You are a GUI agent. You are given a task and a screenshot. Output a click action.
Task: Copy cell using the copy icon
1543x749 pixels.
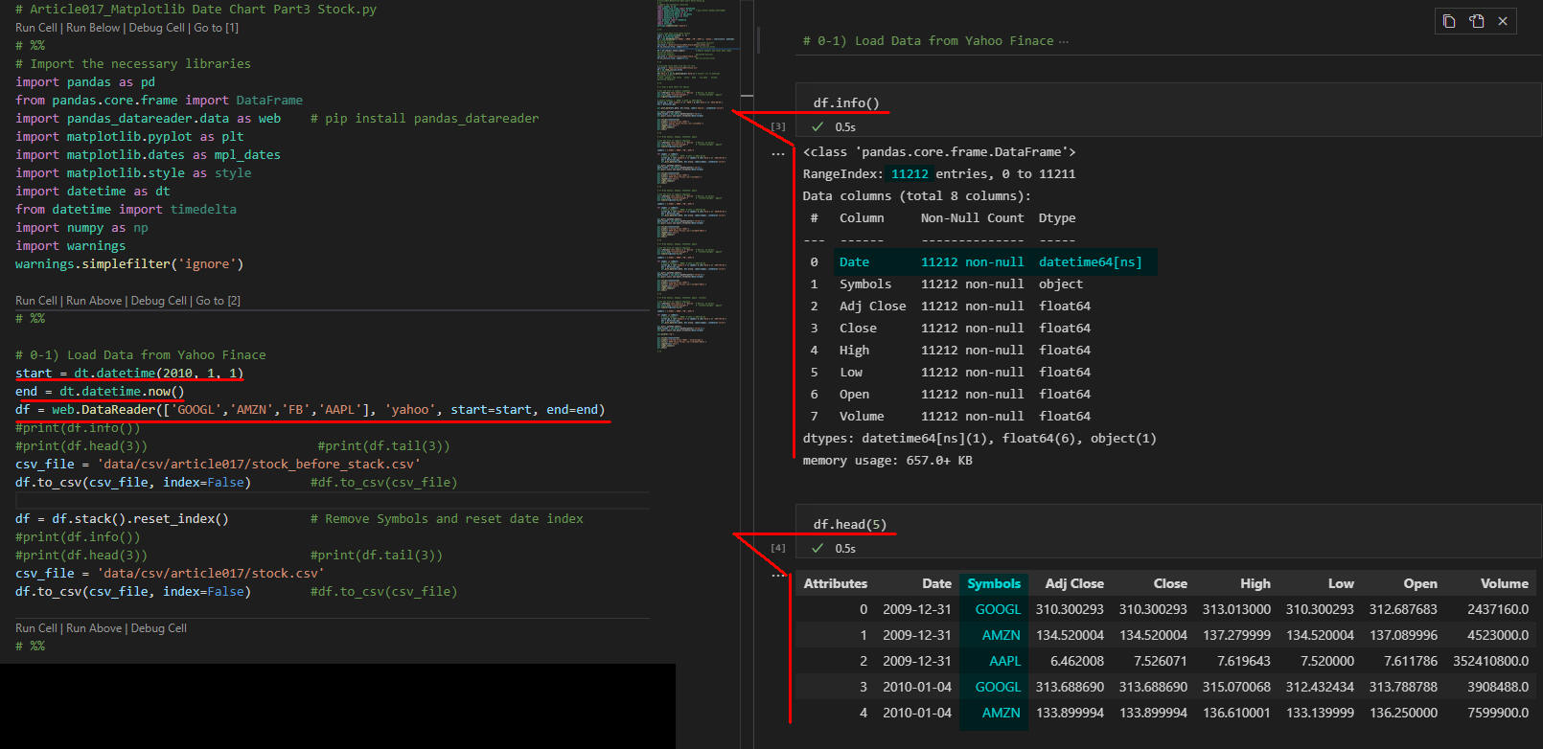[x=1449, y=21]
